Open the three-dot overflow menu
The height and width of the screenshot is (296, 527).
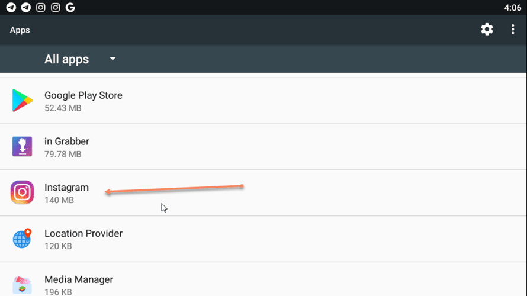point(513,30)
